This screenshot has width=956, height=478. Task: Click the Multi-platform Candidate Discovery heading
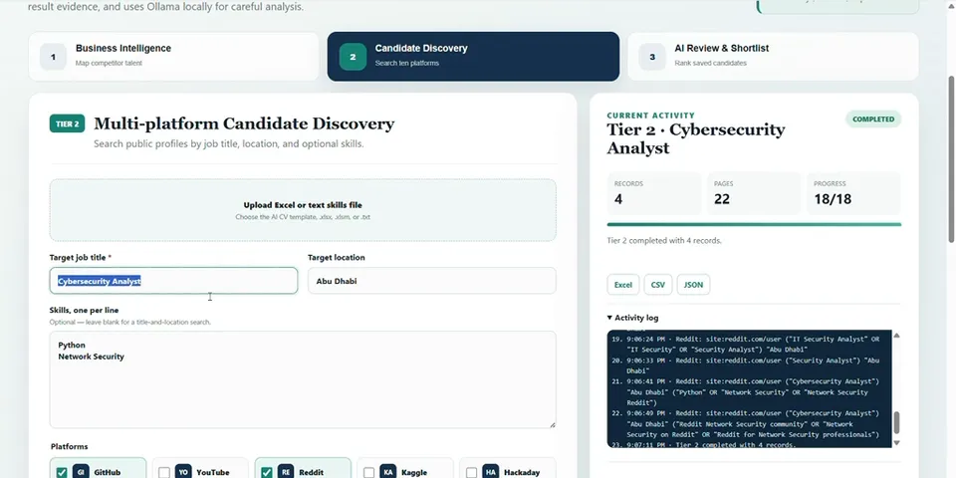tap(244, 123)
